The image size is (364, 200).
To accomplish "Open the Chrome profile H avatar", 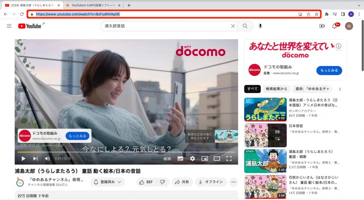I will 351,14.
